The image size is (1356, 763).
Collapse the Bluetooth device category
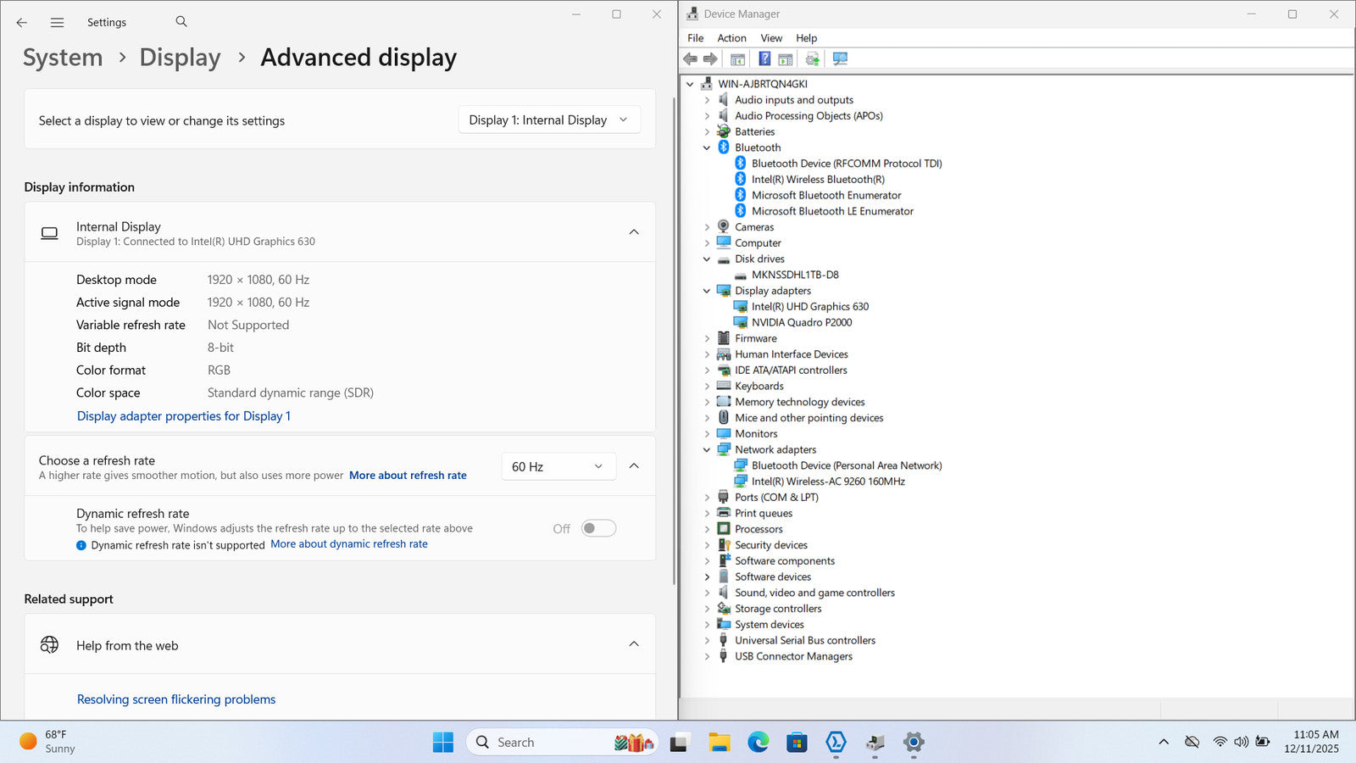pos(707,148)
